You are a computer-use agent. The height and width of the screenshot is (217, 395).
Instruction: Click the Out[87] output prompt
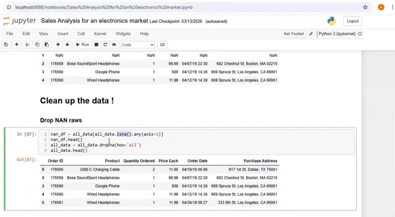point(26,160)
